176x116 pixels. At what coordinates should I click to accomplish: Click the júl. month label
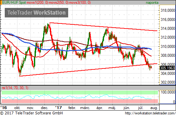coord(141,108)
